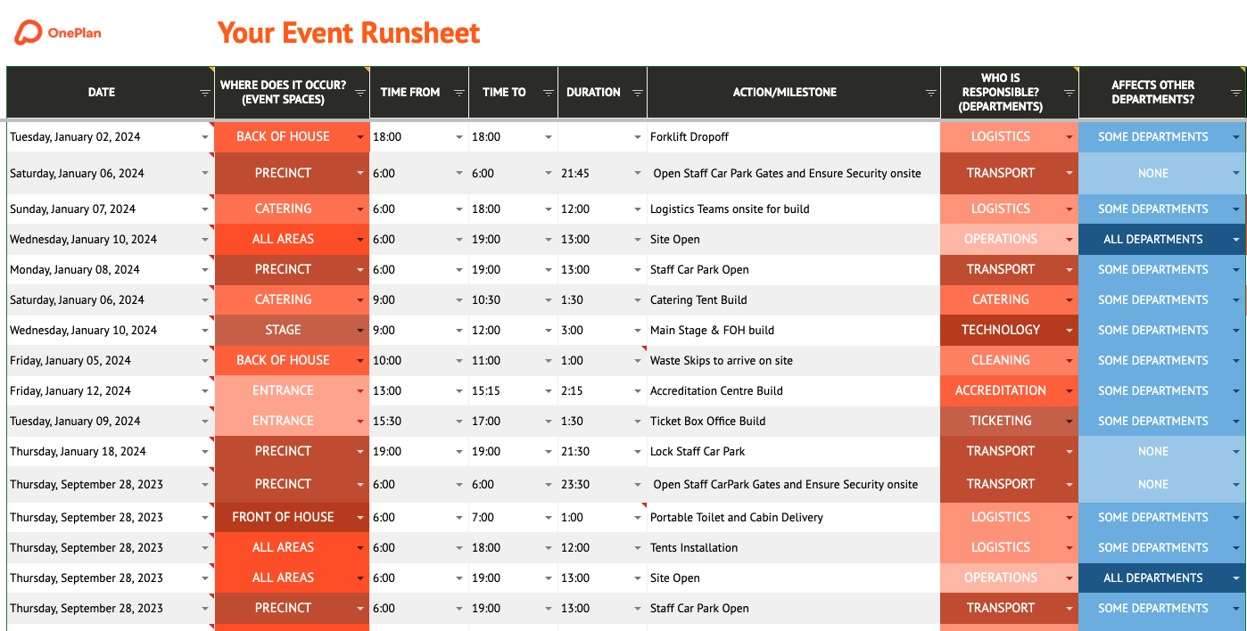Screen dimensions: 1247x631
Task: Open LOGISTICS dropdown in Forklift Dropoff row
Action: pyautogui.click(x=1069, y=137)
